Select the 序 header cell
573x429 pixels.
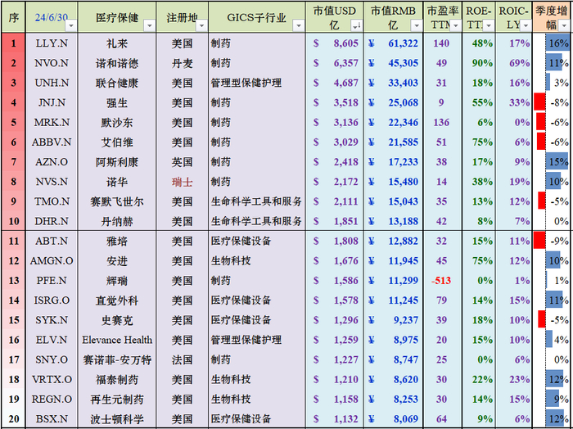click(14, 17)
